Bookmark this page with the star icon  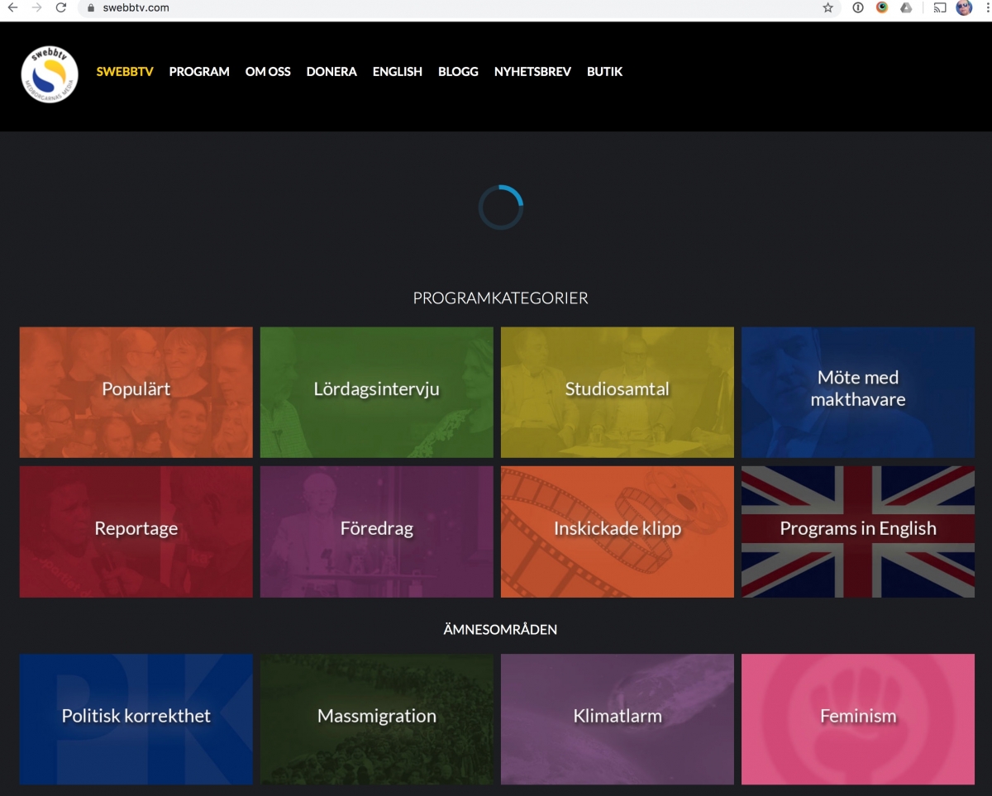[827, 7]
